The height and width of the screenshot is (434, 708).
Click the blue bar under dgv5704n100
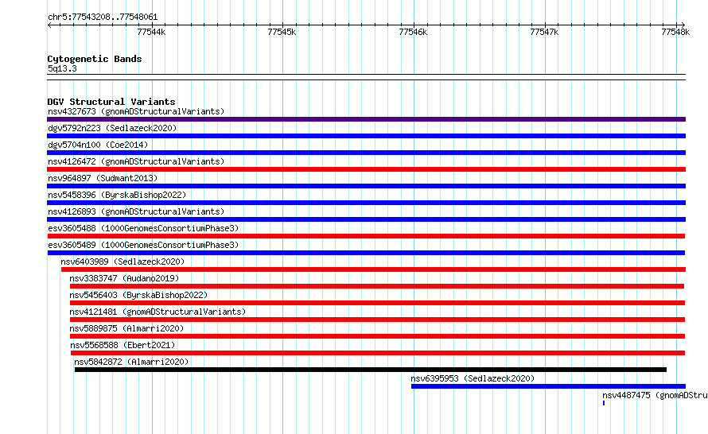click(366, 153)
